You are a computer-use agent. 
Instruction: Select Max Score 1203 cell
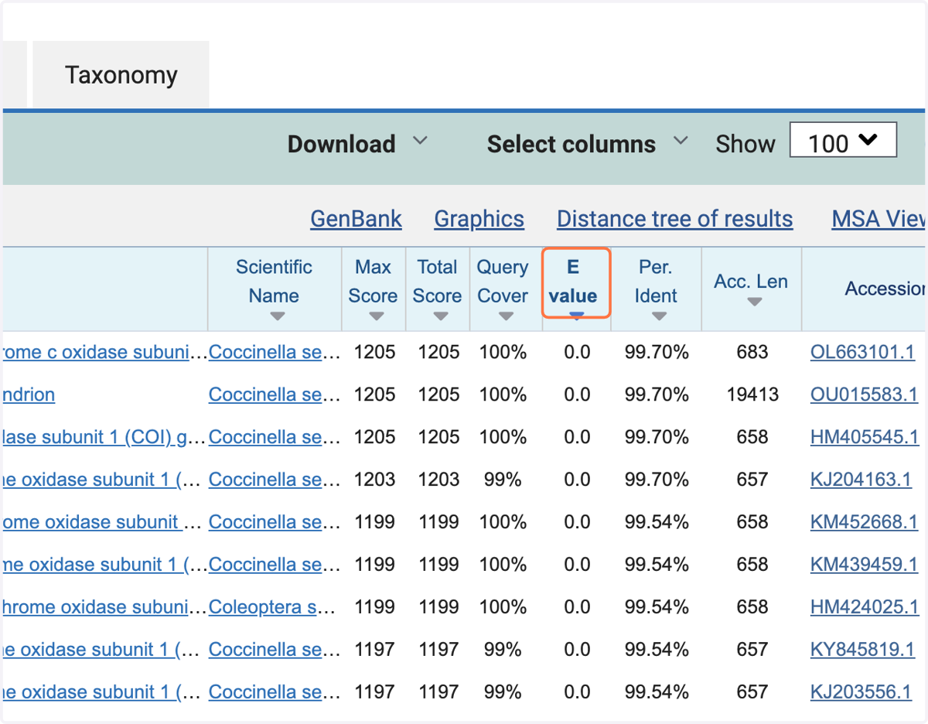tap(374, 480)
